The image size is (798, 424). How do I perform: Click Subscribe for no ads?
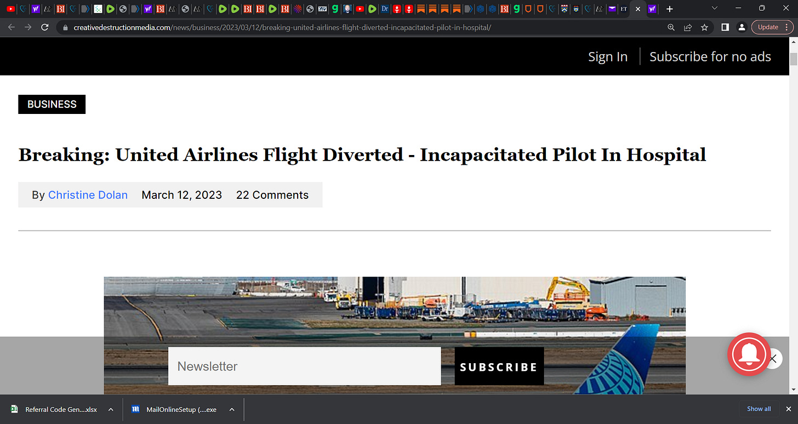point(710,56)
